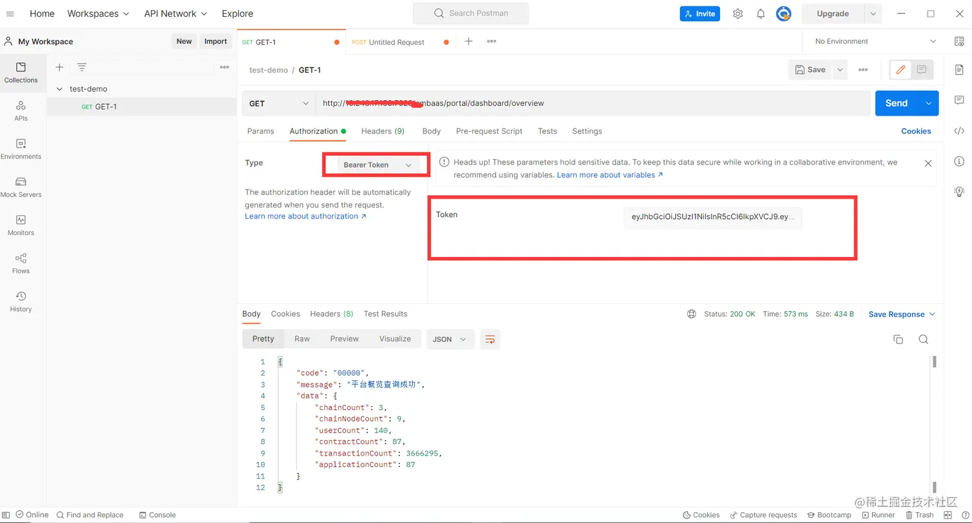972x523 pixels.
Task: Switch to comment mode icon
Action: coord(922,69)
